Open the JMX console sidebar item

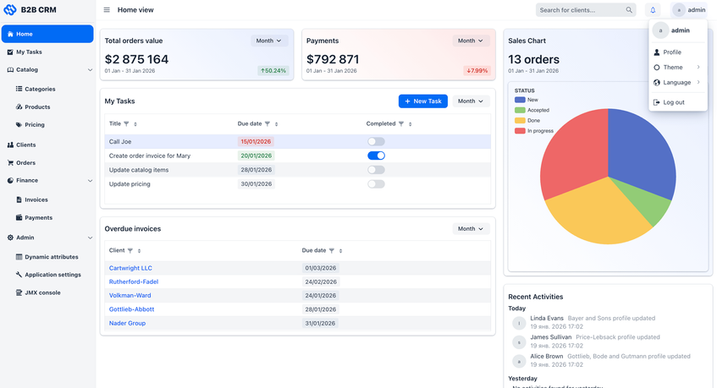point(41,292)
